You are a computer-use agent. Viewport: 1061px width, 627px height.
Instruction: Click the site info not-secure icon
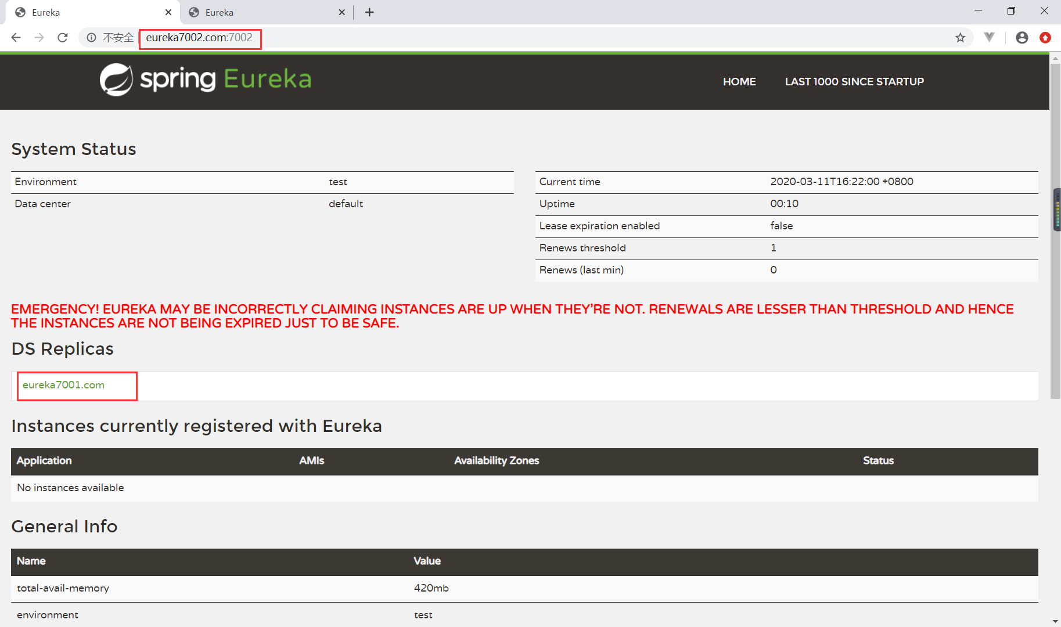92,38
